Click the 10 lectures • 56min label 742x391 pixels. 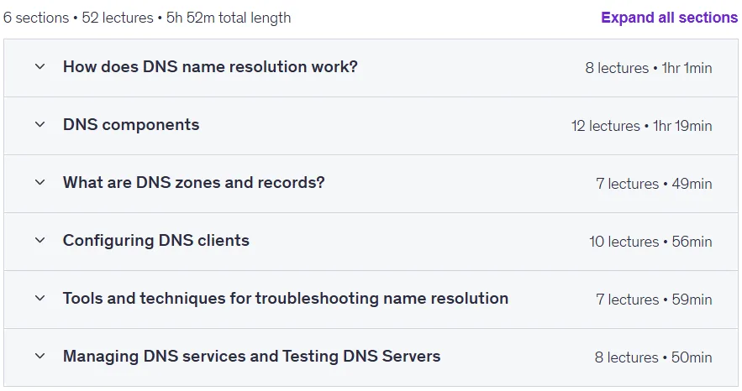(650, 242)
